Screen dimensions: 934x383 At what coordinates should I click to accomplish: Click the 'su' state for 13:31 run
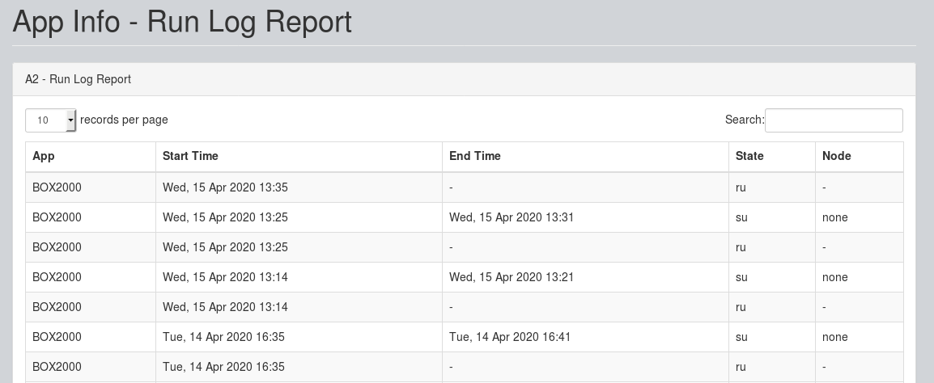click(x=741, y=217)
